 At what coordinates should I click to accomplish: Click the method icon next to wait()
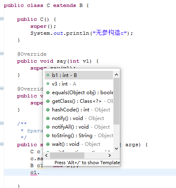pos(48,144)
